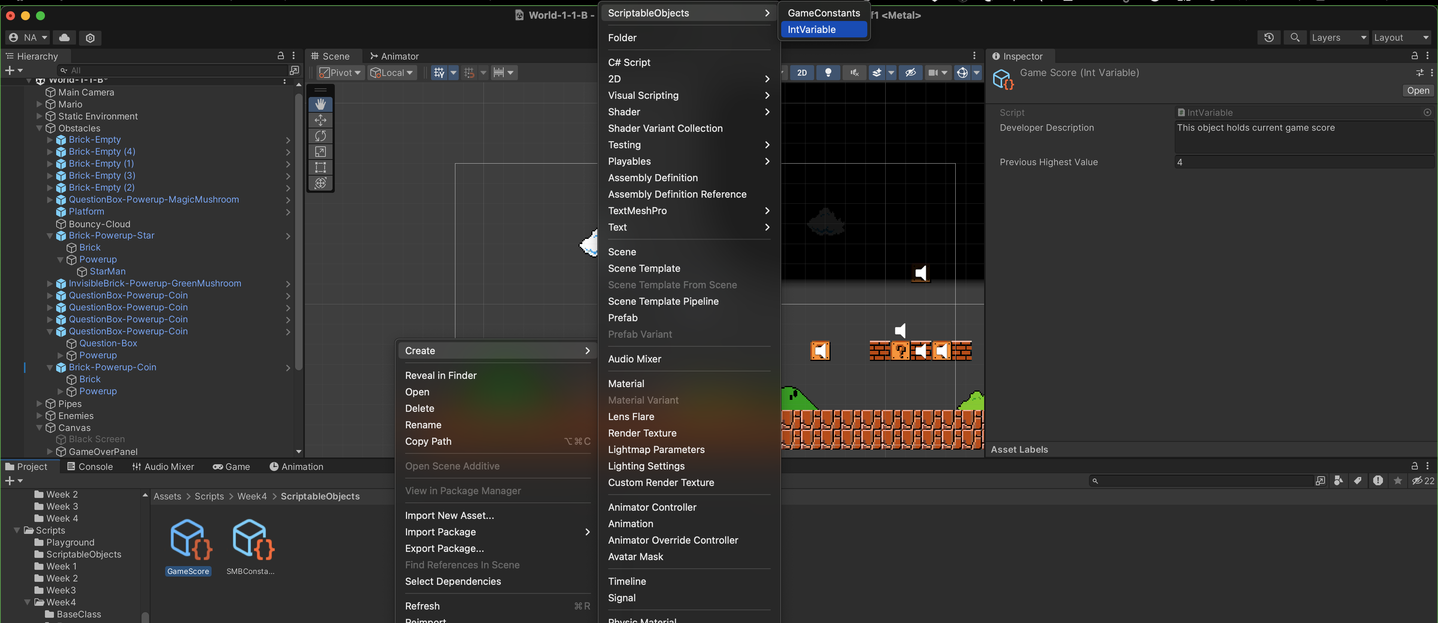Toggle grid snapping on Y axis button
This screenshot has width=1438, height=623.
click(439, 73)
